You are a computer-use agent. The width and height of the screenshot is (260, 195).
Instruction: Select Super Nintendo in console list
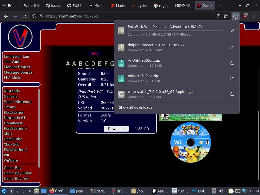[18, 102]
